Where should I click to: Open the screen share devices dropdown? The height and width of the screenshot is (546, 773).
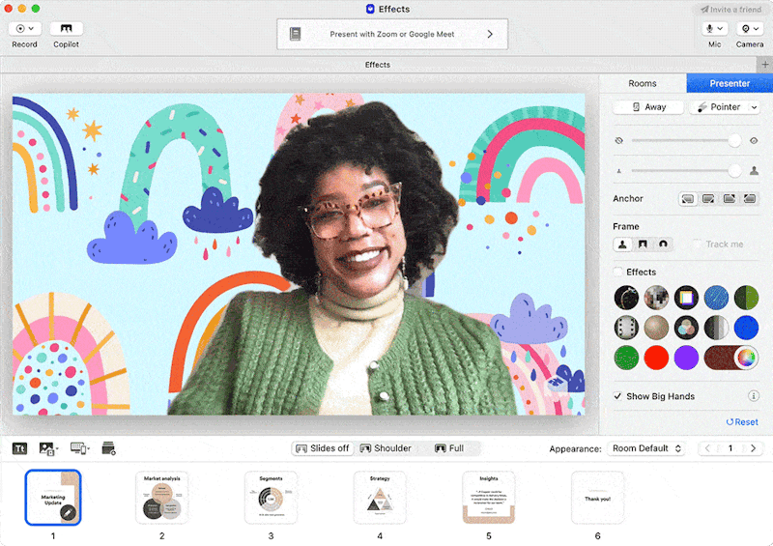pos(80,448)
